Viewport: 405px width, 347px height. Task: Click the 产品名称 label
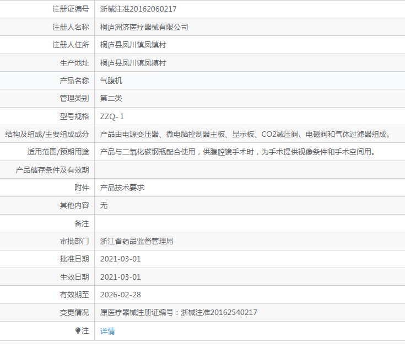pos(74,81)
